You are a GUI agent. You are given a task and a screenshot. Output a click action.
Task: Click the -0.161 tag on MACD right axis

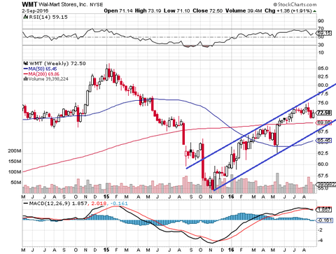(x=324, y=220)
